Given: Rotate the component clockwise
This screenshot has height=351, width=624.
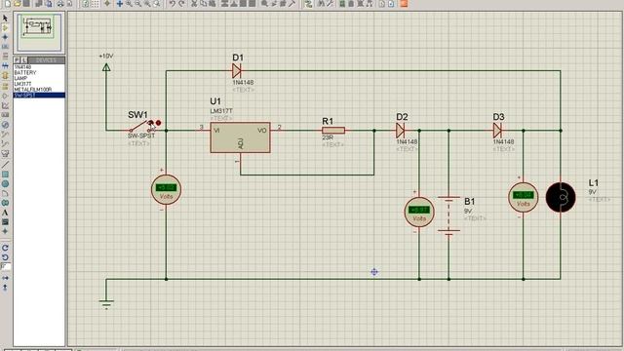Looking at the screenshot, I should 5,248.
